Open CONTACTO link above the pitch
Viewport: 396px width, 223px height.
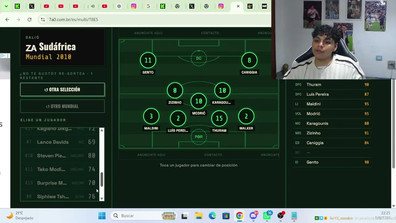click(x=210, y=33)
